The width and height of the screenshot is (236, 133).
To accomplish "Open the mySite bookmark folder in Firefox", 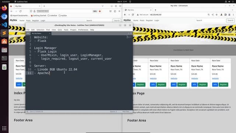I will point(63,16).
